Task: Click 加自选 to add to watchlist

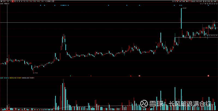Action: pyautogui.click(x=193, y=1)
